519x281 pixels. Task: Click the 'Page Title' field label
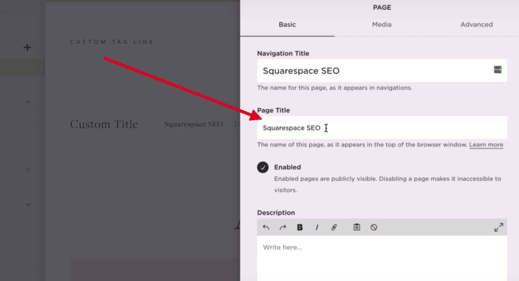274,110
